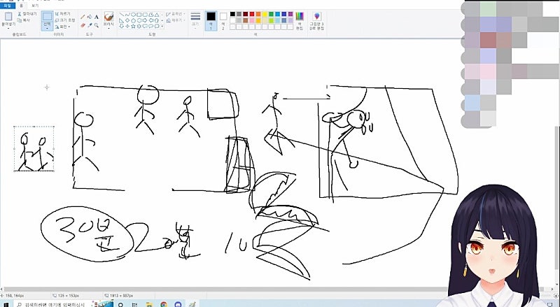Click the vertical scrollbar beside the canvas
This screenshot has width=560, height=307.
click(x=557, y=197)
